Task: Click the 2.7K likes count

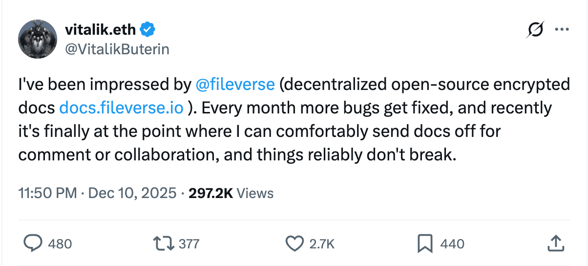Action: (x=322, y=244)
